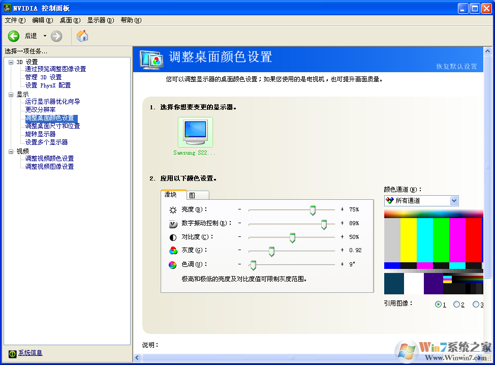Switch to the 图 tab

[197, 195]
